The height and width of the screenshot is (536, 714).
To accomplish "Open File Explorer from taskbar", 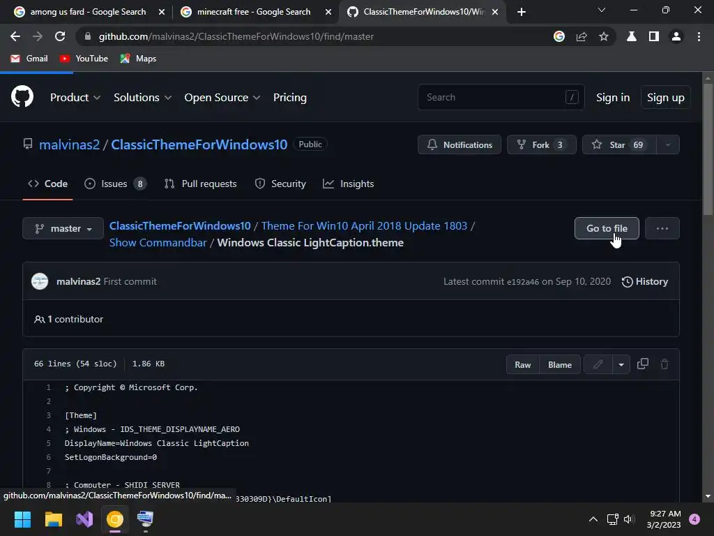I will coord(53,519).
